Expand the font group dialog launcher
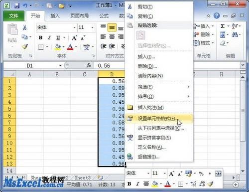 tap(93, 56)
